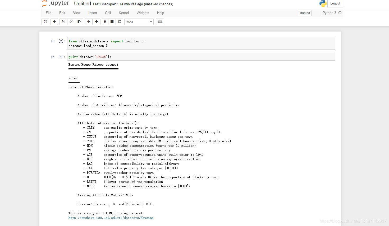Image resolution: width=389 pixels, height=226 pixels.
Task: Select the In [2] cell prompt
Action: point(58,41)
